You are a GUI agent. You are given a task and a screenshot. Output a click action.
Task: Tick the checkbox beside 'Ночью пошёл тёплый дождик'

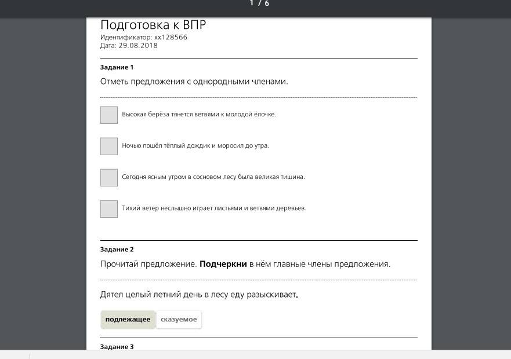point(109,146)
